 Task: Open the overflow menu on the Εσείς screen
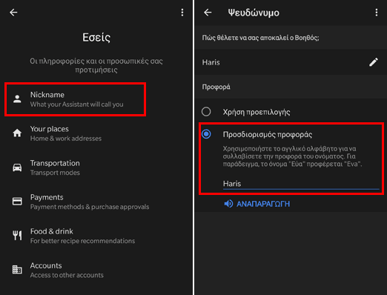coord(182,13)
